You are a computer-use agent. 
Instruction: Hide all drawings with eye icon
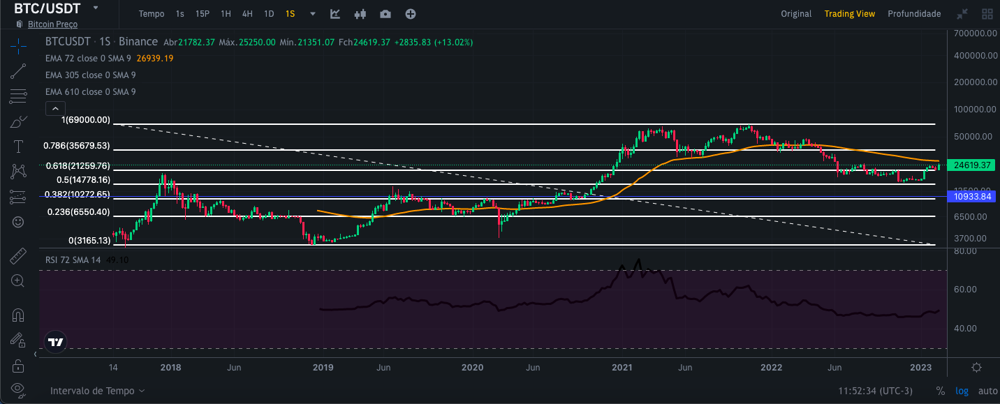[x=18, y=389]
